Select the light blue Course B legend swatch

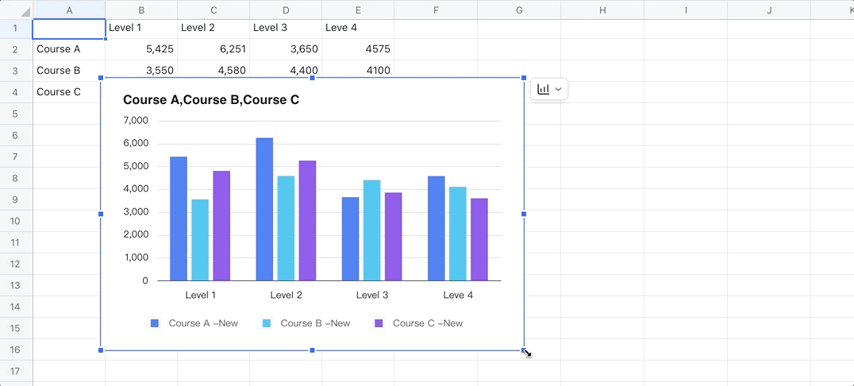[267, 323]
